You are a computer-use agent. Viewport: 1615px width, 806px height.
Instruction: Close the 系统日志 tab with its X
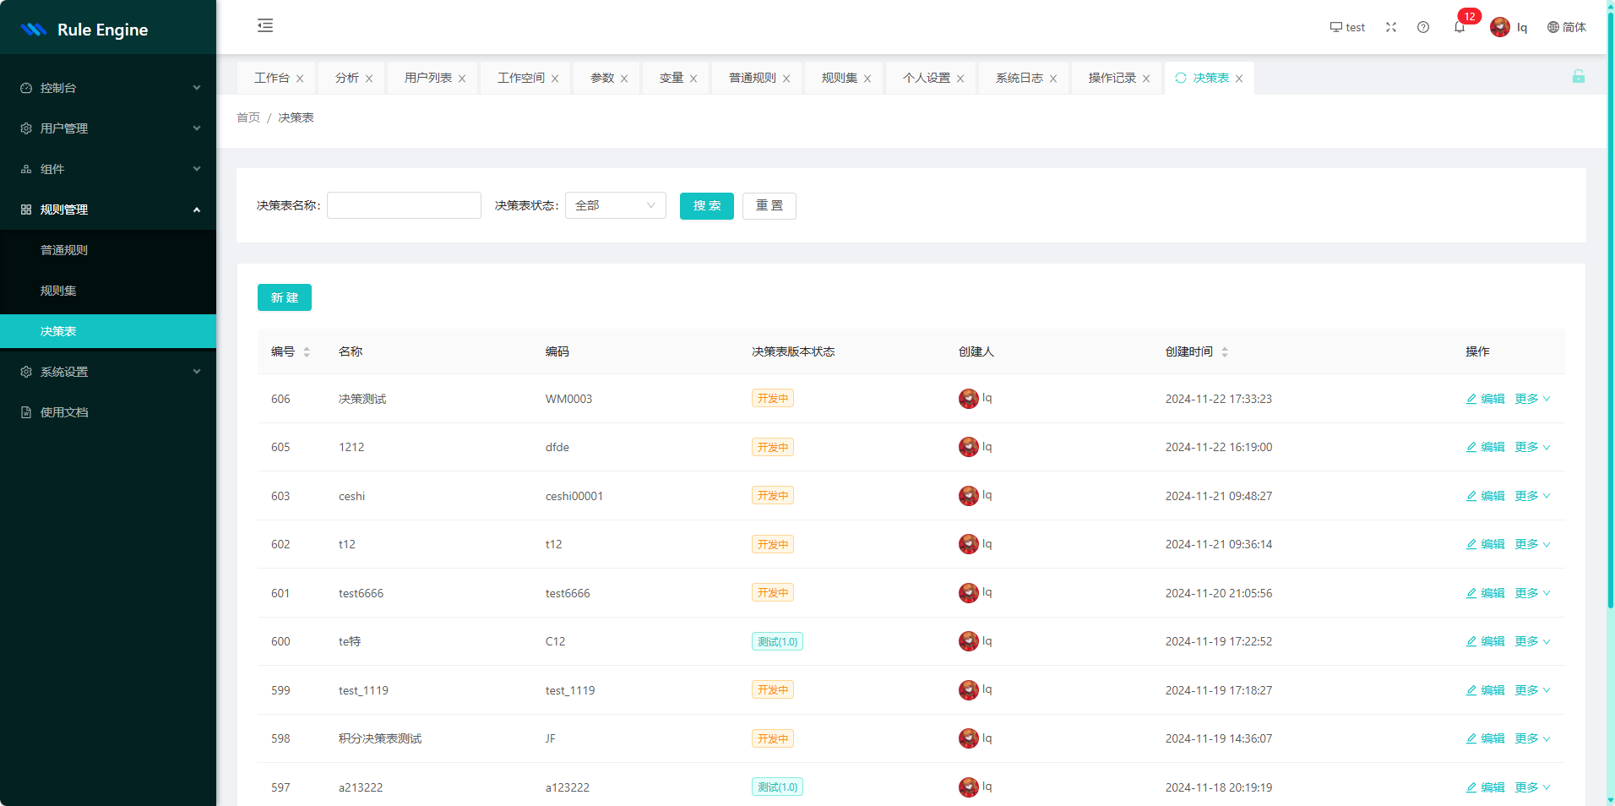pos(1053,79)
